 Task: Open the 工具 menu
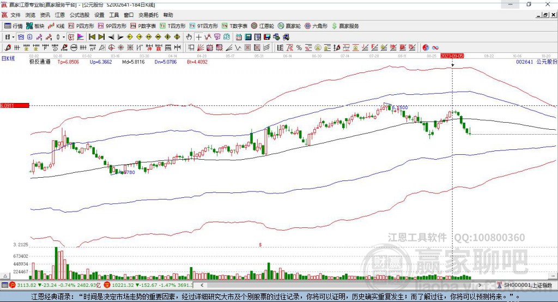(x=114, y=15)
